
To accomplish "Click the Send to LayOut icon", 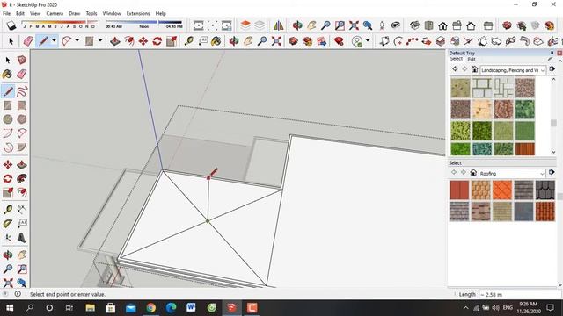I will click(321, 41).
